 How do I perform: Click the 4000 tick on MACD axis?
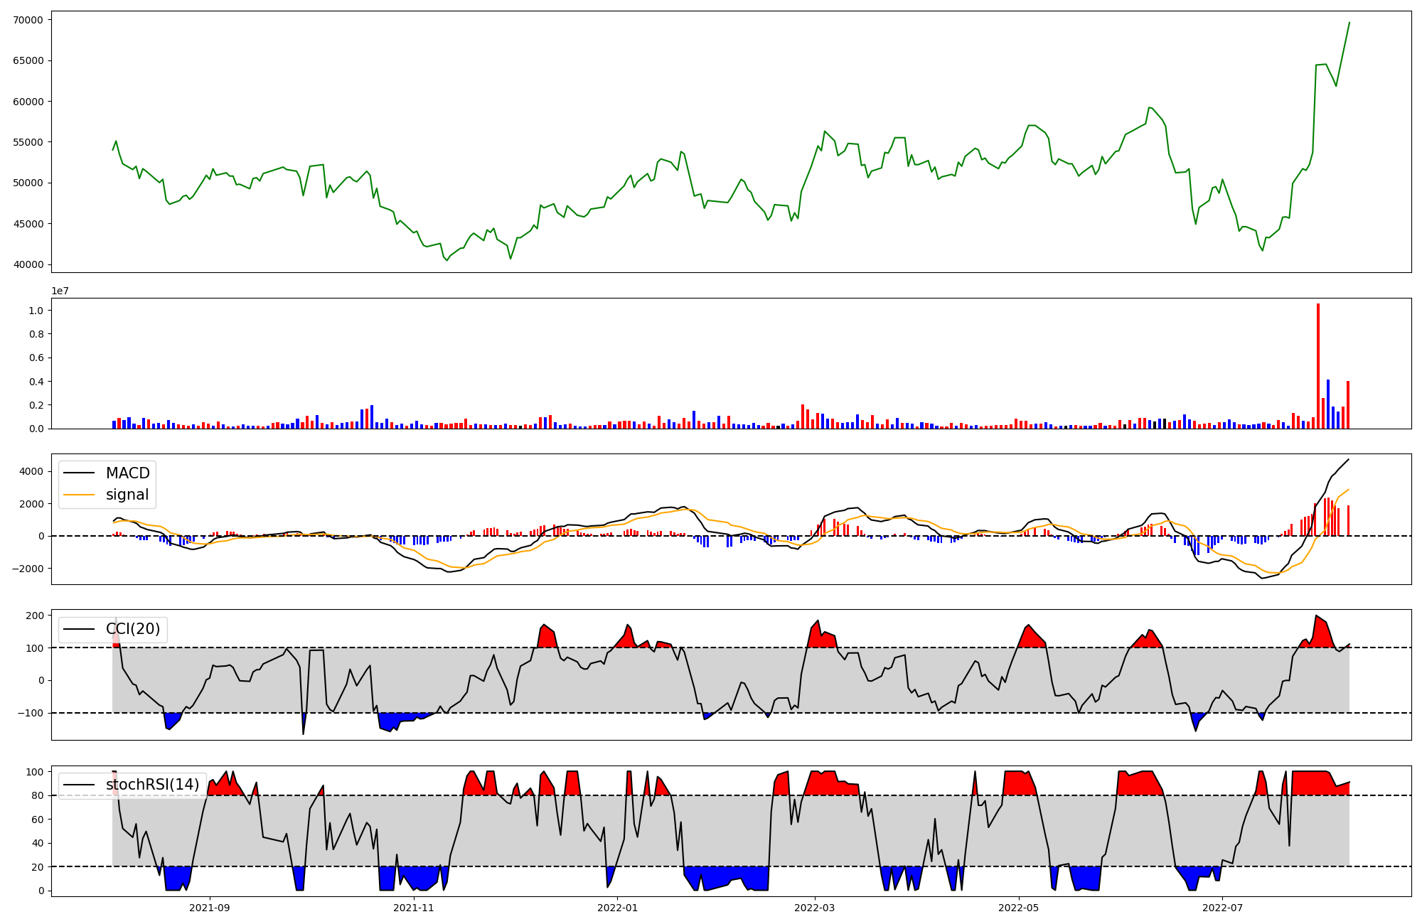(x=32, y=472)
